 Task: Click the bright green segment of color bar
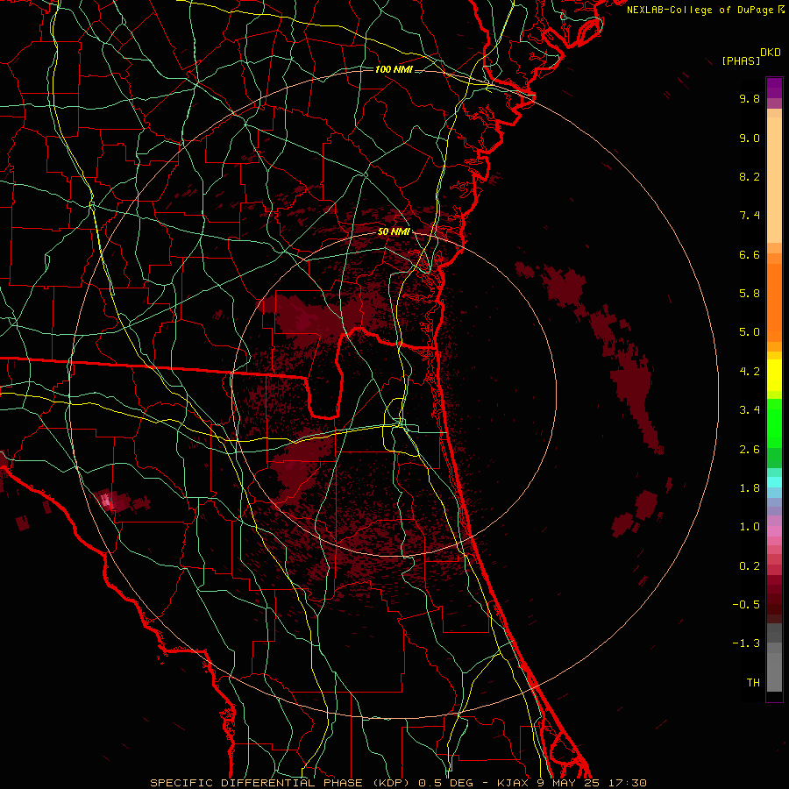tap(774, 423)
